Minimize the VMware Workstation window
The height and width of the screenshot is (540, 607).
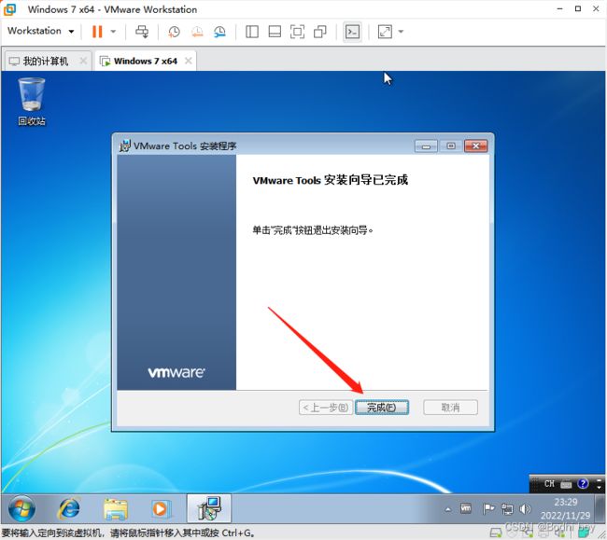pyautogui.click(x=559, y=9)
